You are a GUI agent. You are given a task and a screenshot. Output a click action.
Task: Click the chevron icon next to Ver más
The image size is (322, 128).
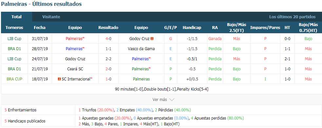tap(172, 100)
